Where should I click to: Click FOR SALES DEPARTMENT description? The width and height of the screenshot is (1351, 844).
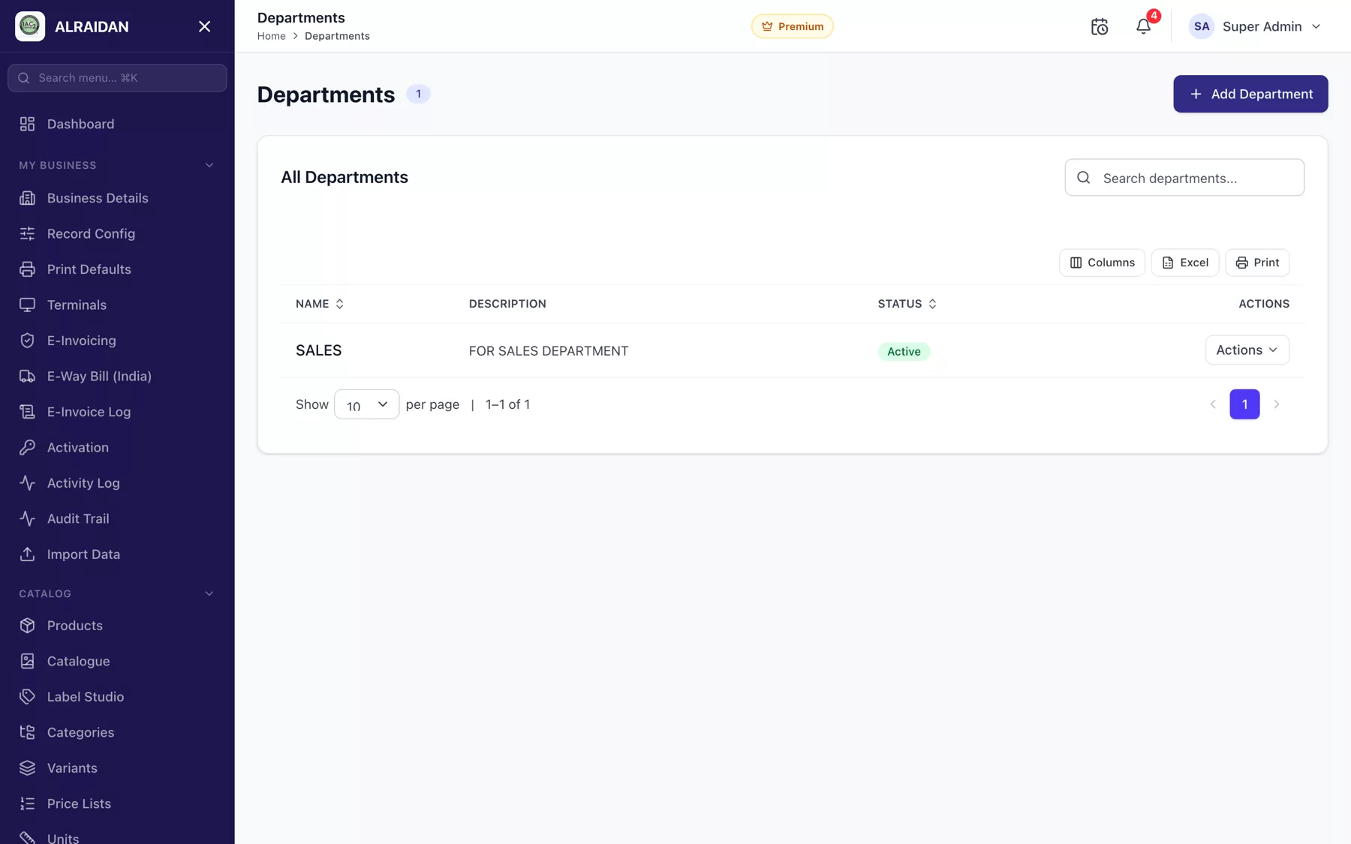coord(549,351)
